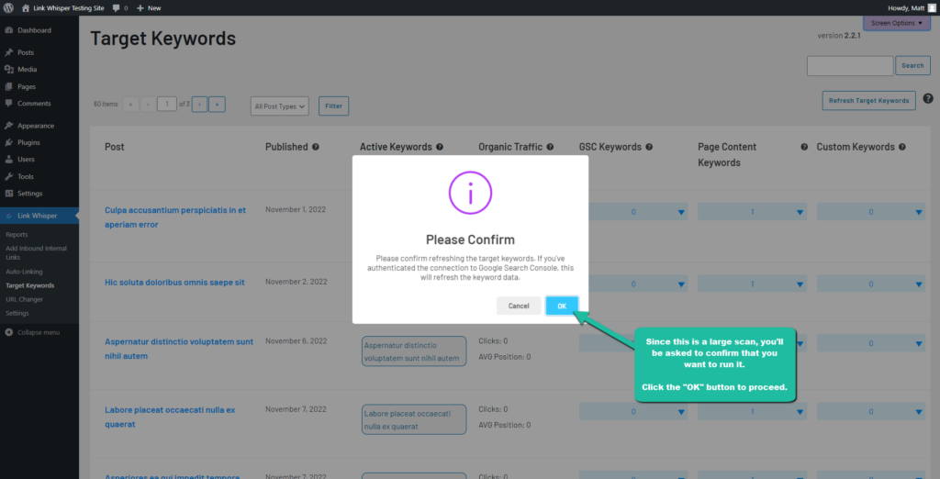Click help icon next to Page Content Keywords

[804, 147]
